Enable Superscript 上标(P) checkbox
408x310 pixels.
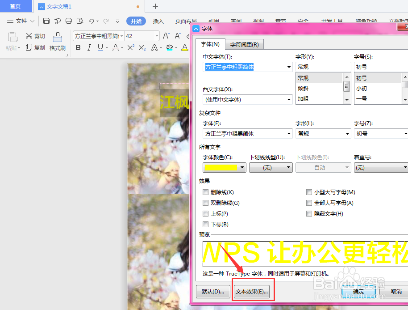[205, 213]
